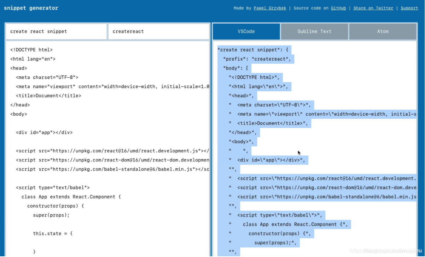425x257 pixels.
Task: Click the '<title>Document</title>' line in editor
Action: point(48,96)
